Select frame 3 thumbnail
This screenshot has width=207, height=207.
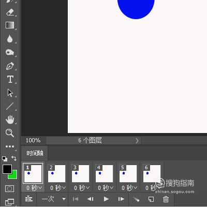coord(80,173)
